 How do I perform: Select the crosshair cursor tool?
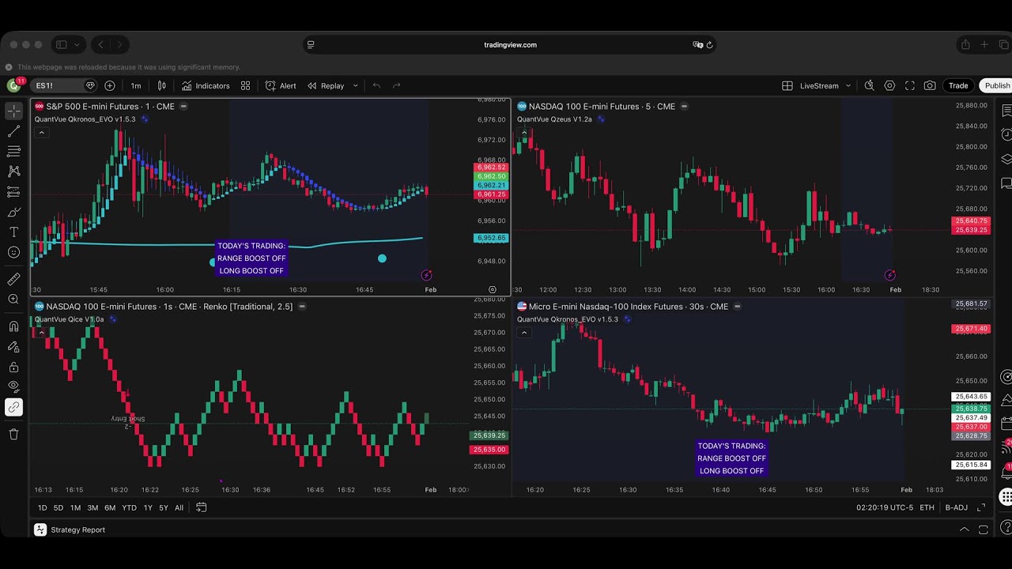pos(13,111)
